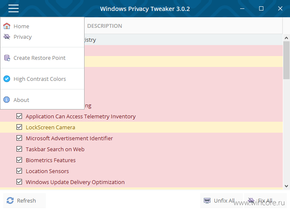Image resolution: width=290 pixels, height=211 pixels.
Task: Uncheck Application Can Access Telemetry Inventory
Action: (x=19, y=116)
